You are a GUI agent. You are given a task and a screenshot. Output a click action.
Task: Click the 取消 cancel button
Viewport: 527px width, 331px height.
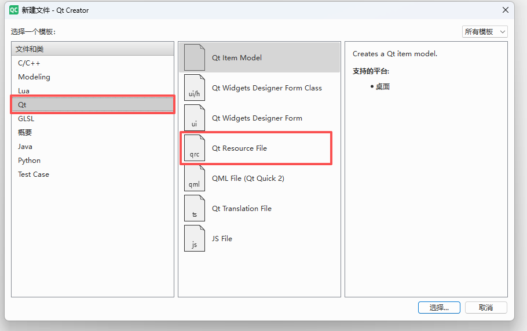pos(486,307)
